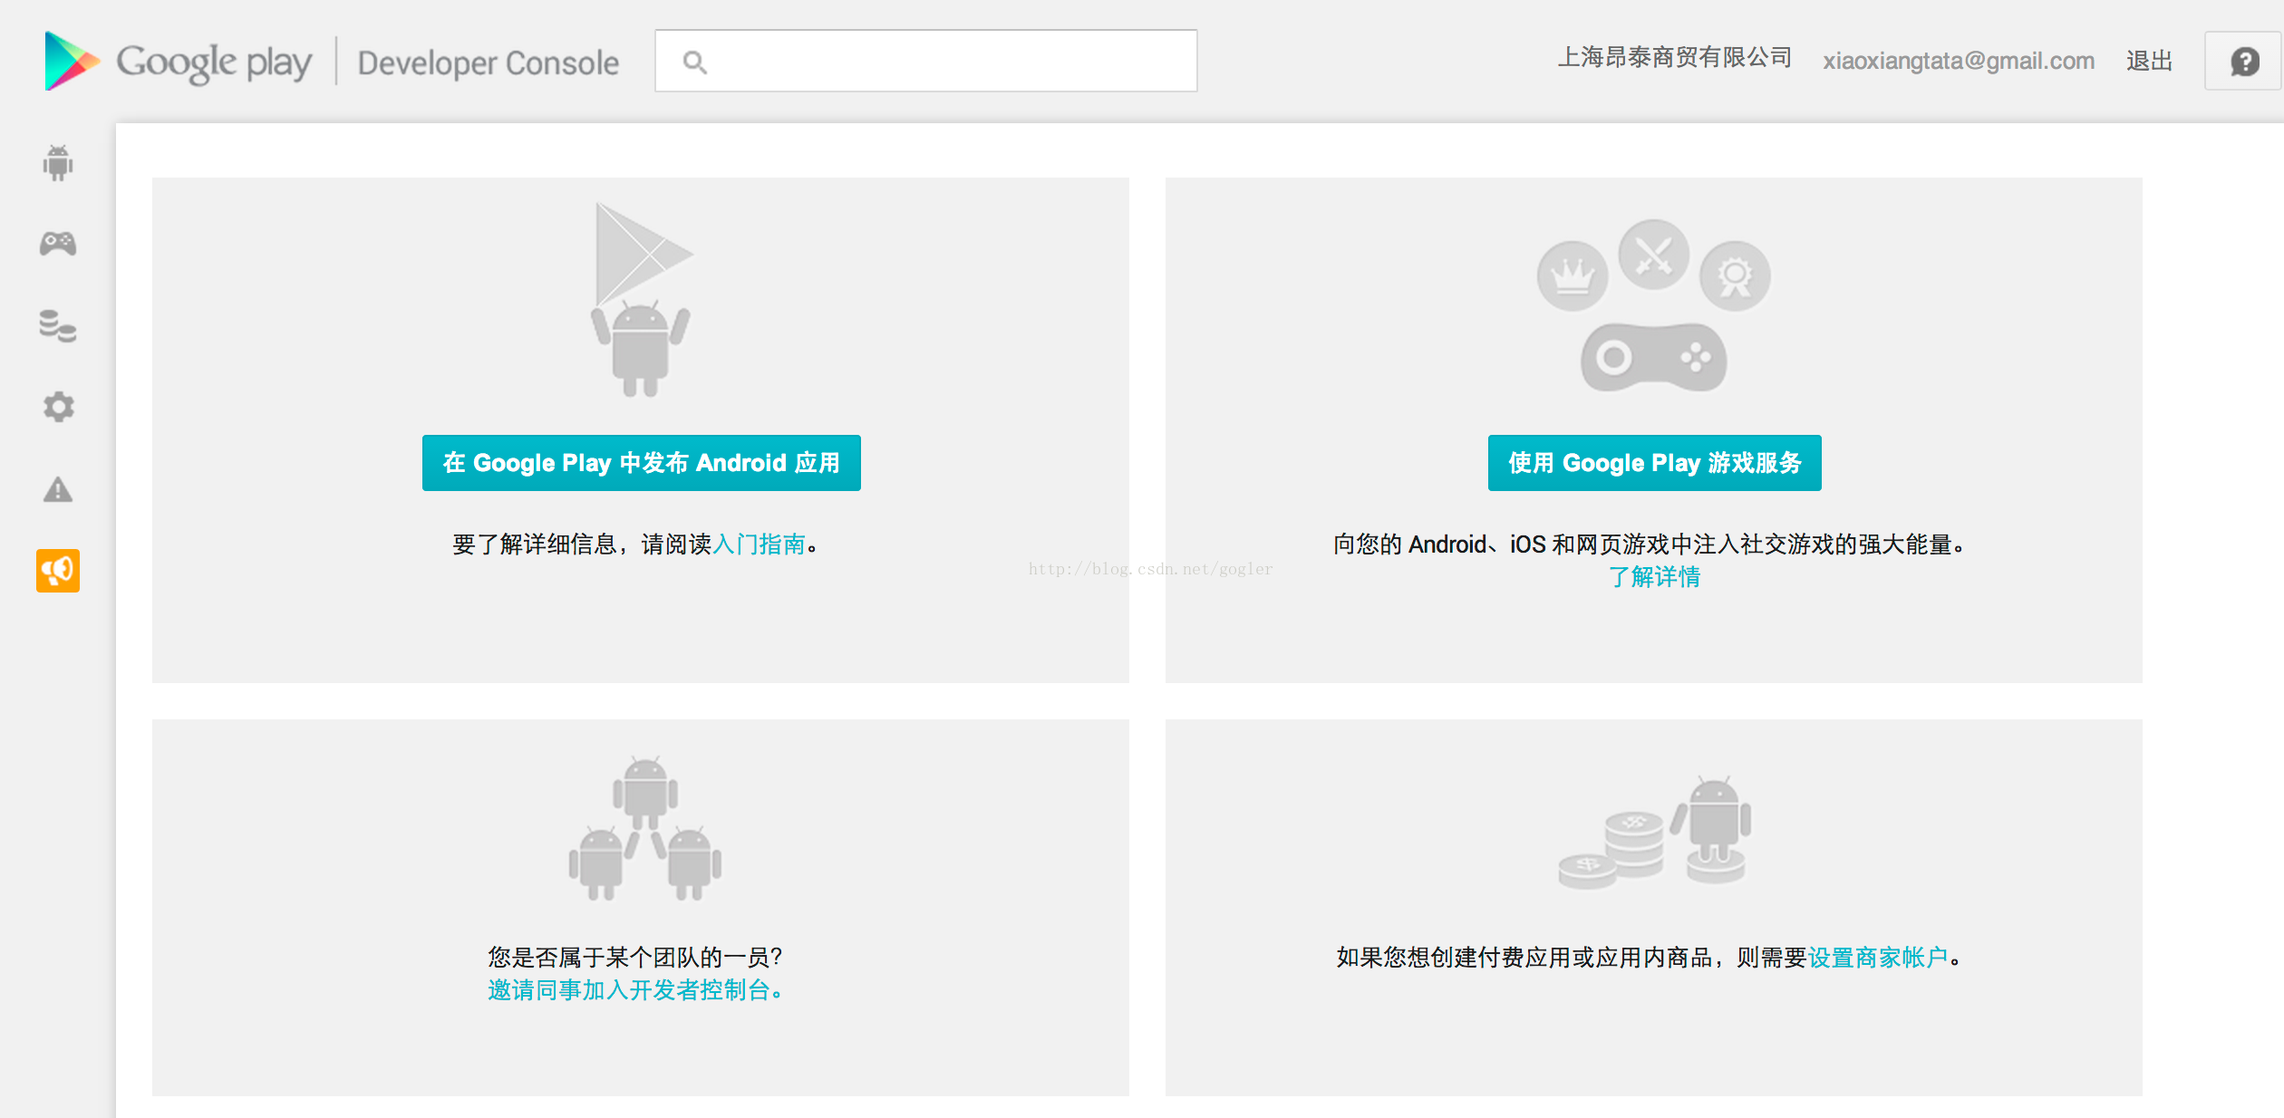The height and width of the screenshot is (1118, 2284).
Task: Open 邀请同事加入开发者控制台 link
Action: tap(634, 990)
